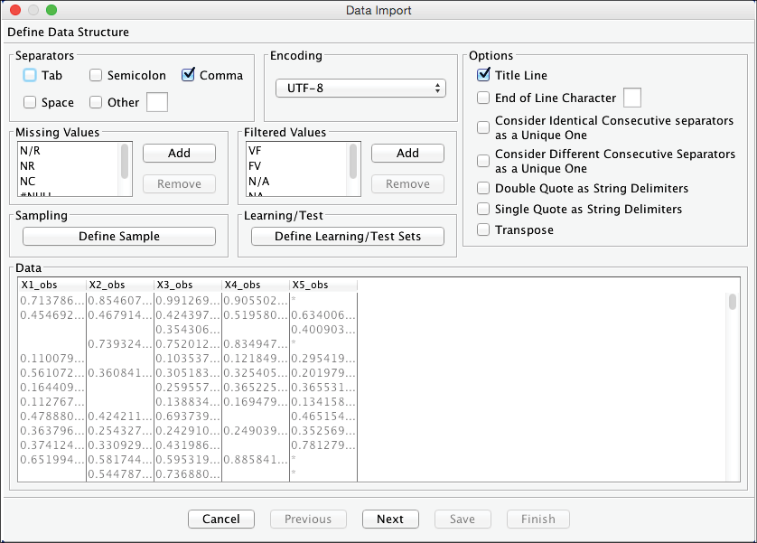Click Add button for Filtered Values

(407, 154)
